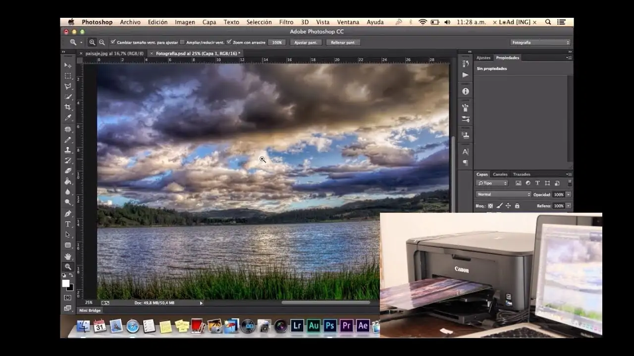Screen dimensions: 634x356
Task: Click the 'Ajustar pant.' button
Action: (x=306, y=43)
